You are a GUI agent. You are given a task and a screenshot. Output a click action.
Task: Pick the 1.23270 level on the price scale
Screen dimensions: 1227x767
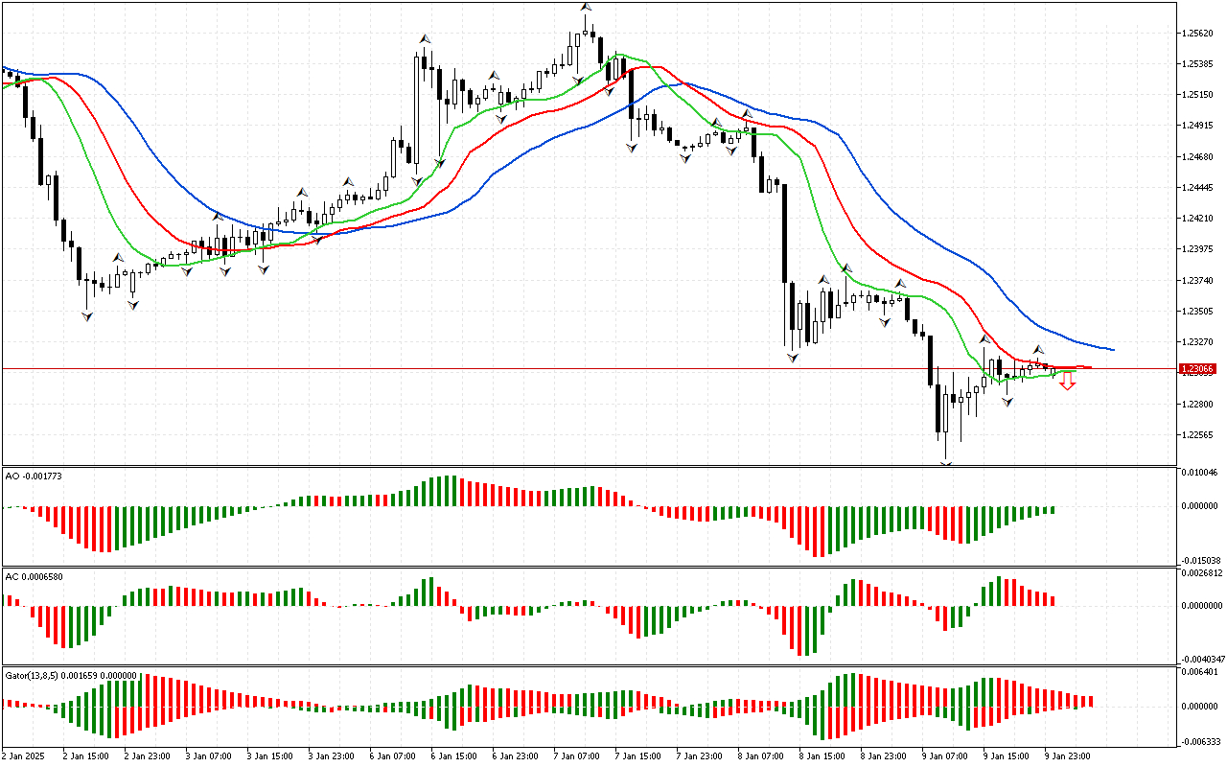pyautogui.click(x=1198, y=341)
